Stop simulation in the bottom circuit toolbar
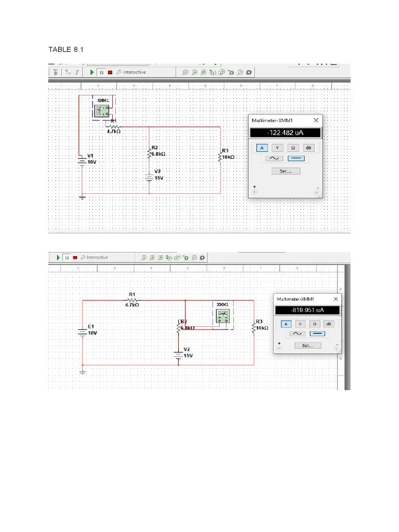The width and height of the screenshot is (399, 532). (75, 258)
